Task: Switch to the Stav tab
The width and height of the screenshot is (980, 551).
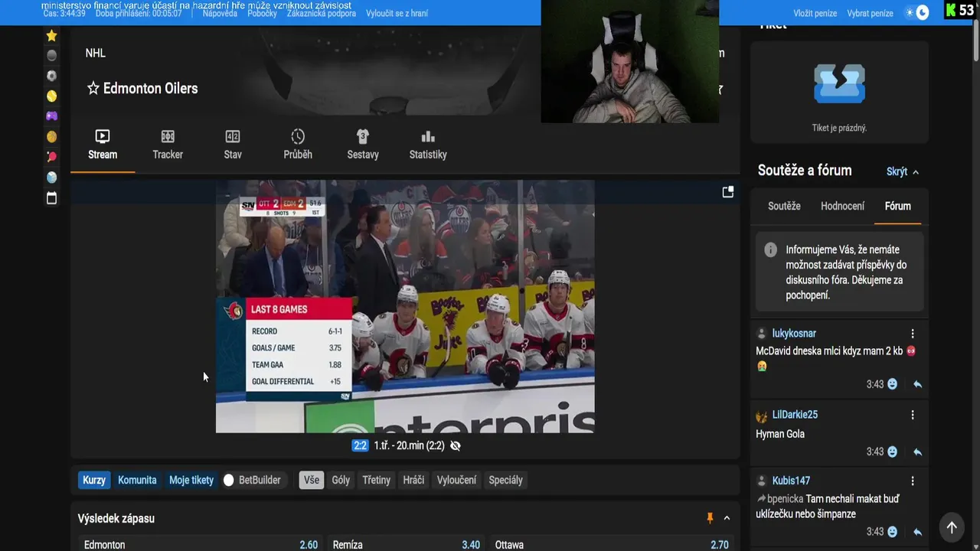Action: [233, 145]
